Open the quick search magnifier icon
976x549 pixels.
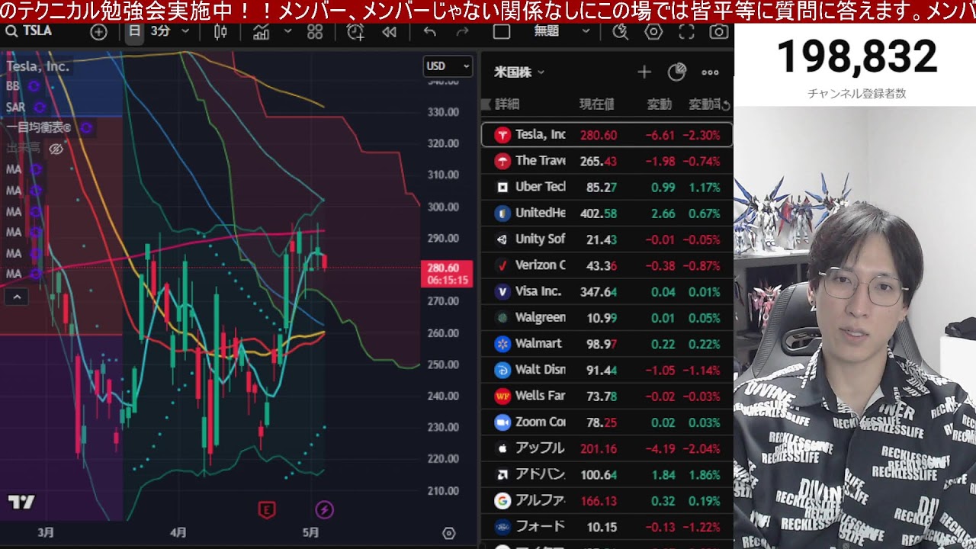coord(620,32)
